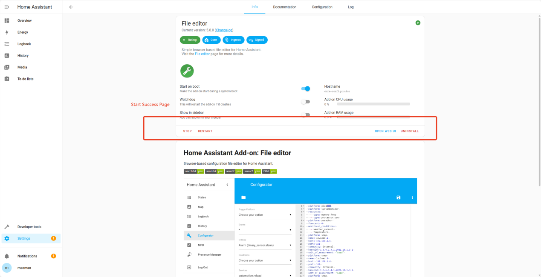Image resolution: width=541 pixels, height=277 pixels.
Task: Open the Events dropdown in README screenshot
Action: click(265, 230)
